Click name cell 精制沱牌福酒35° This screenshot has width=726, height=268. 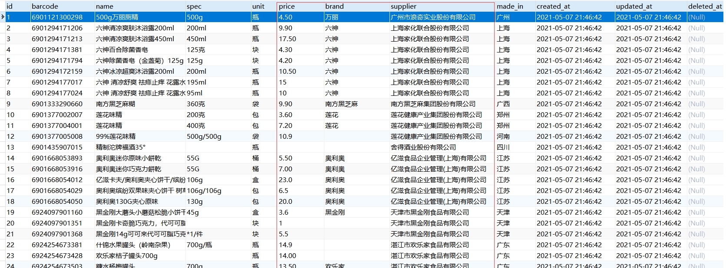pyautogui.click(x=140, y=147)
